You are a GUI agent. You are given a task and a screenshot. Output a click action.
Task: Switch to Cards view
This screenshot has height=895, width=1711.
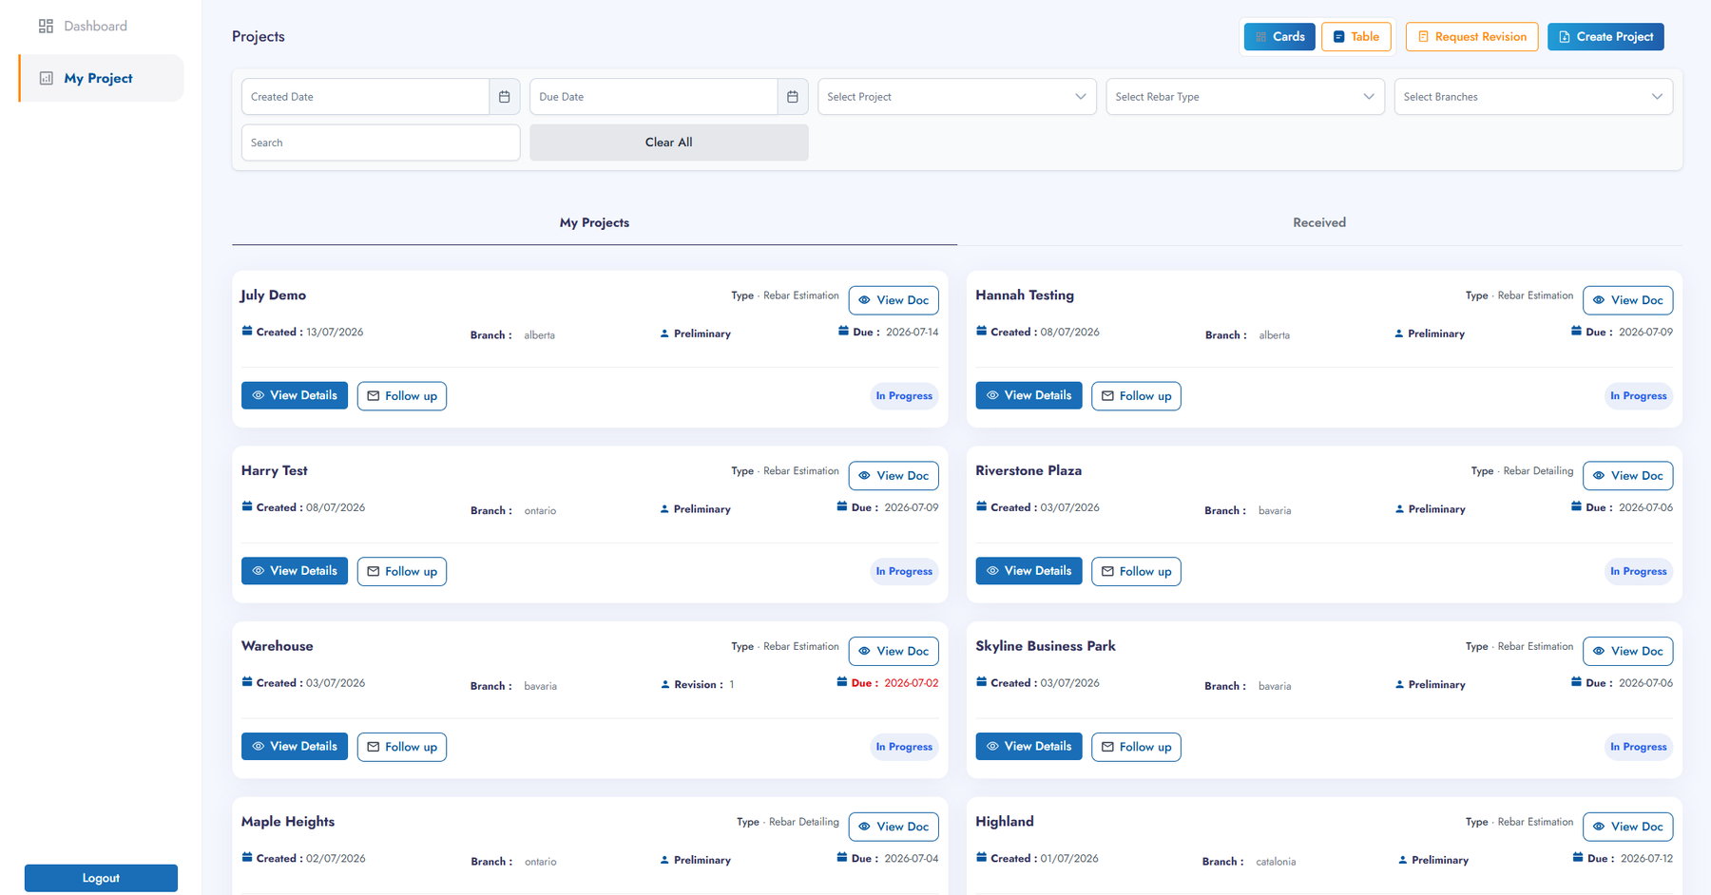1279,37
